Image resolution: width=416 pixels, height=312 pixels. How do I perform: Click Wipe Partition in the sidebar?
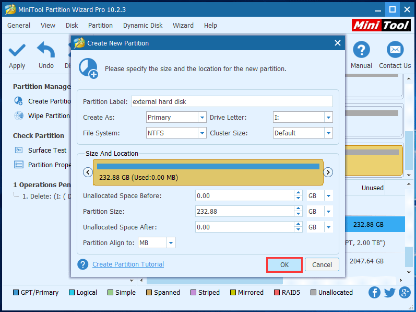click(x=49, y=116)
